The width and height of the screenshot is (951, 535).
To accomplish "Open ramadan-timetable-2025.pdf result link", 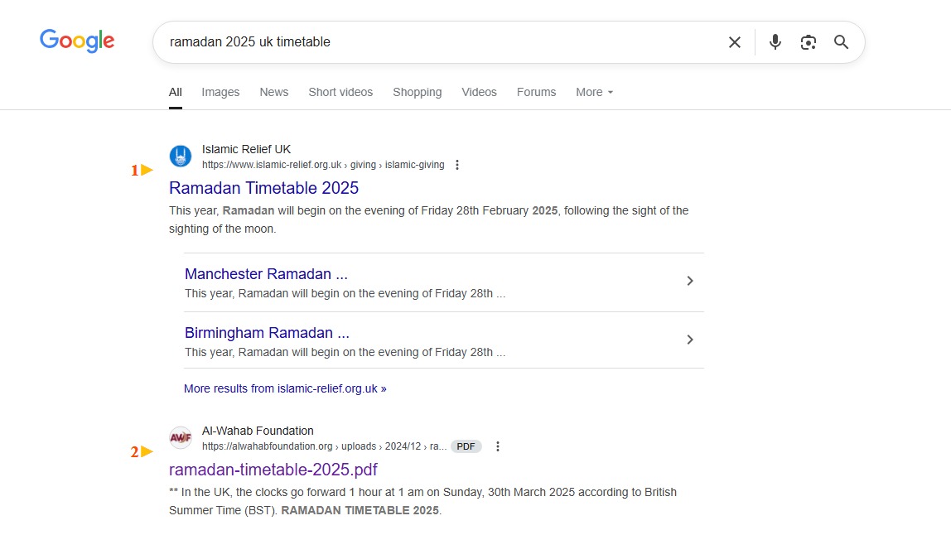I will point(273,470).
